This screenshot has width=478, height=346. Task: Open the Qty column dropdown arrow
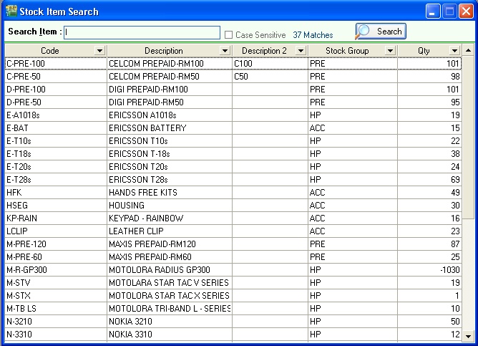[454, 51]
